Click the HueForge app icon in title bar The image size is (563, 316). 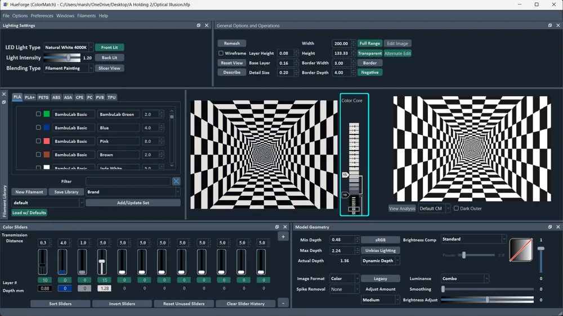[x=6, y=4]
